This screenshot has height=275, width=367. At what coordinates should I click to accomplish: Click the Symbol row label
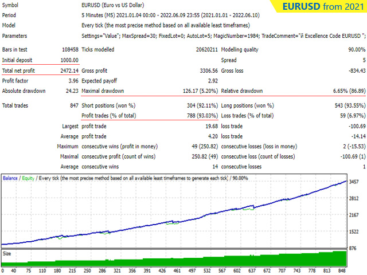pyautogui.click(x=10, y=5)
